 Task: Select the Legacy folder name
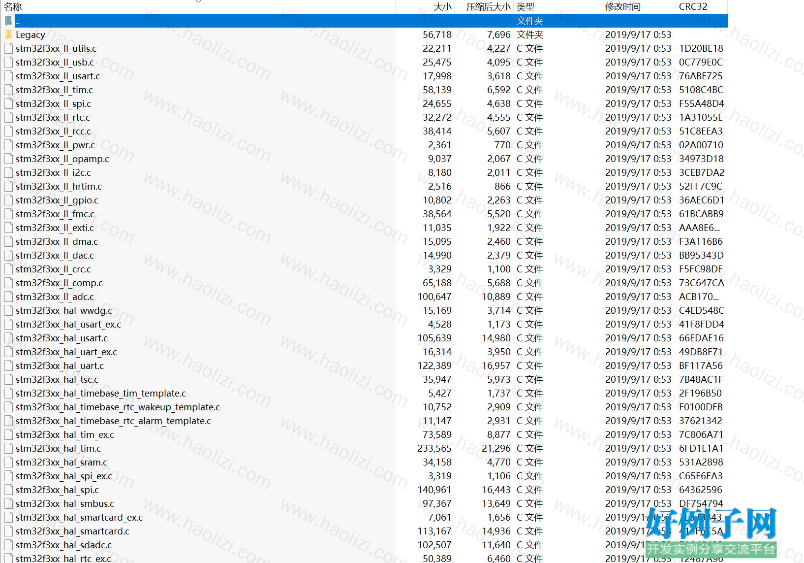[31, 34]
